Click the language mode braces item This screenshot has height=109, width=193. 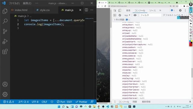[52, 102]
